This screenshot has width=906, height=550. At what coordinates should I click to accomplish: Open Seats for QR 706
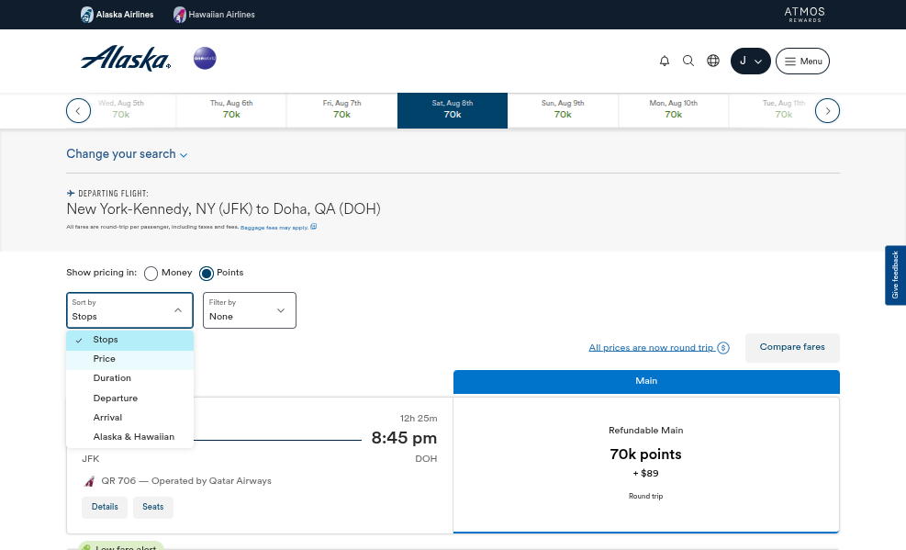click(153, 507)
